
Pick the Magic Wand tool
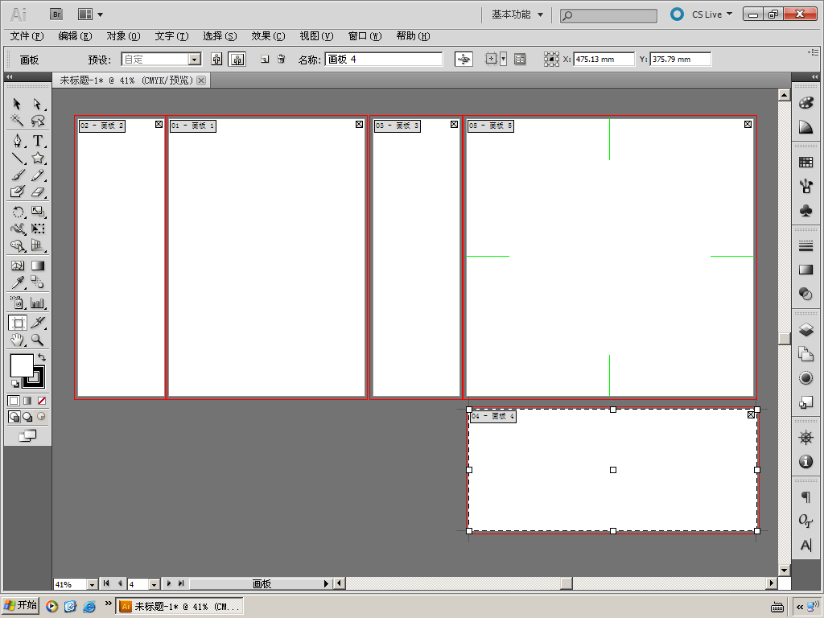tap(17, 121)
